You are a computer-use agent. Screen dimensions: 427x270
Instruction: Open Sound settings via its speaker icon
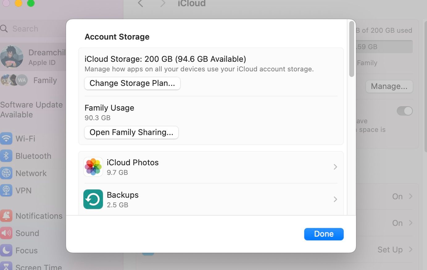[x=6, y=233]
